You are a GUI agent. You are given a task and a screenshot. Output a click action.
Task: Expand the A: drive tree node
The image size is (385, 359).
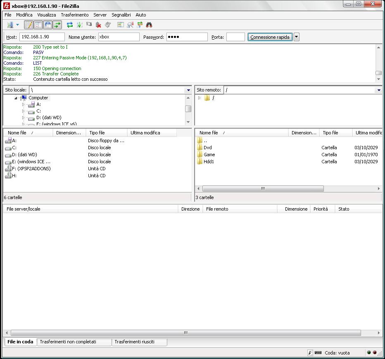(x=23, y=105)
